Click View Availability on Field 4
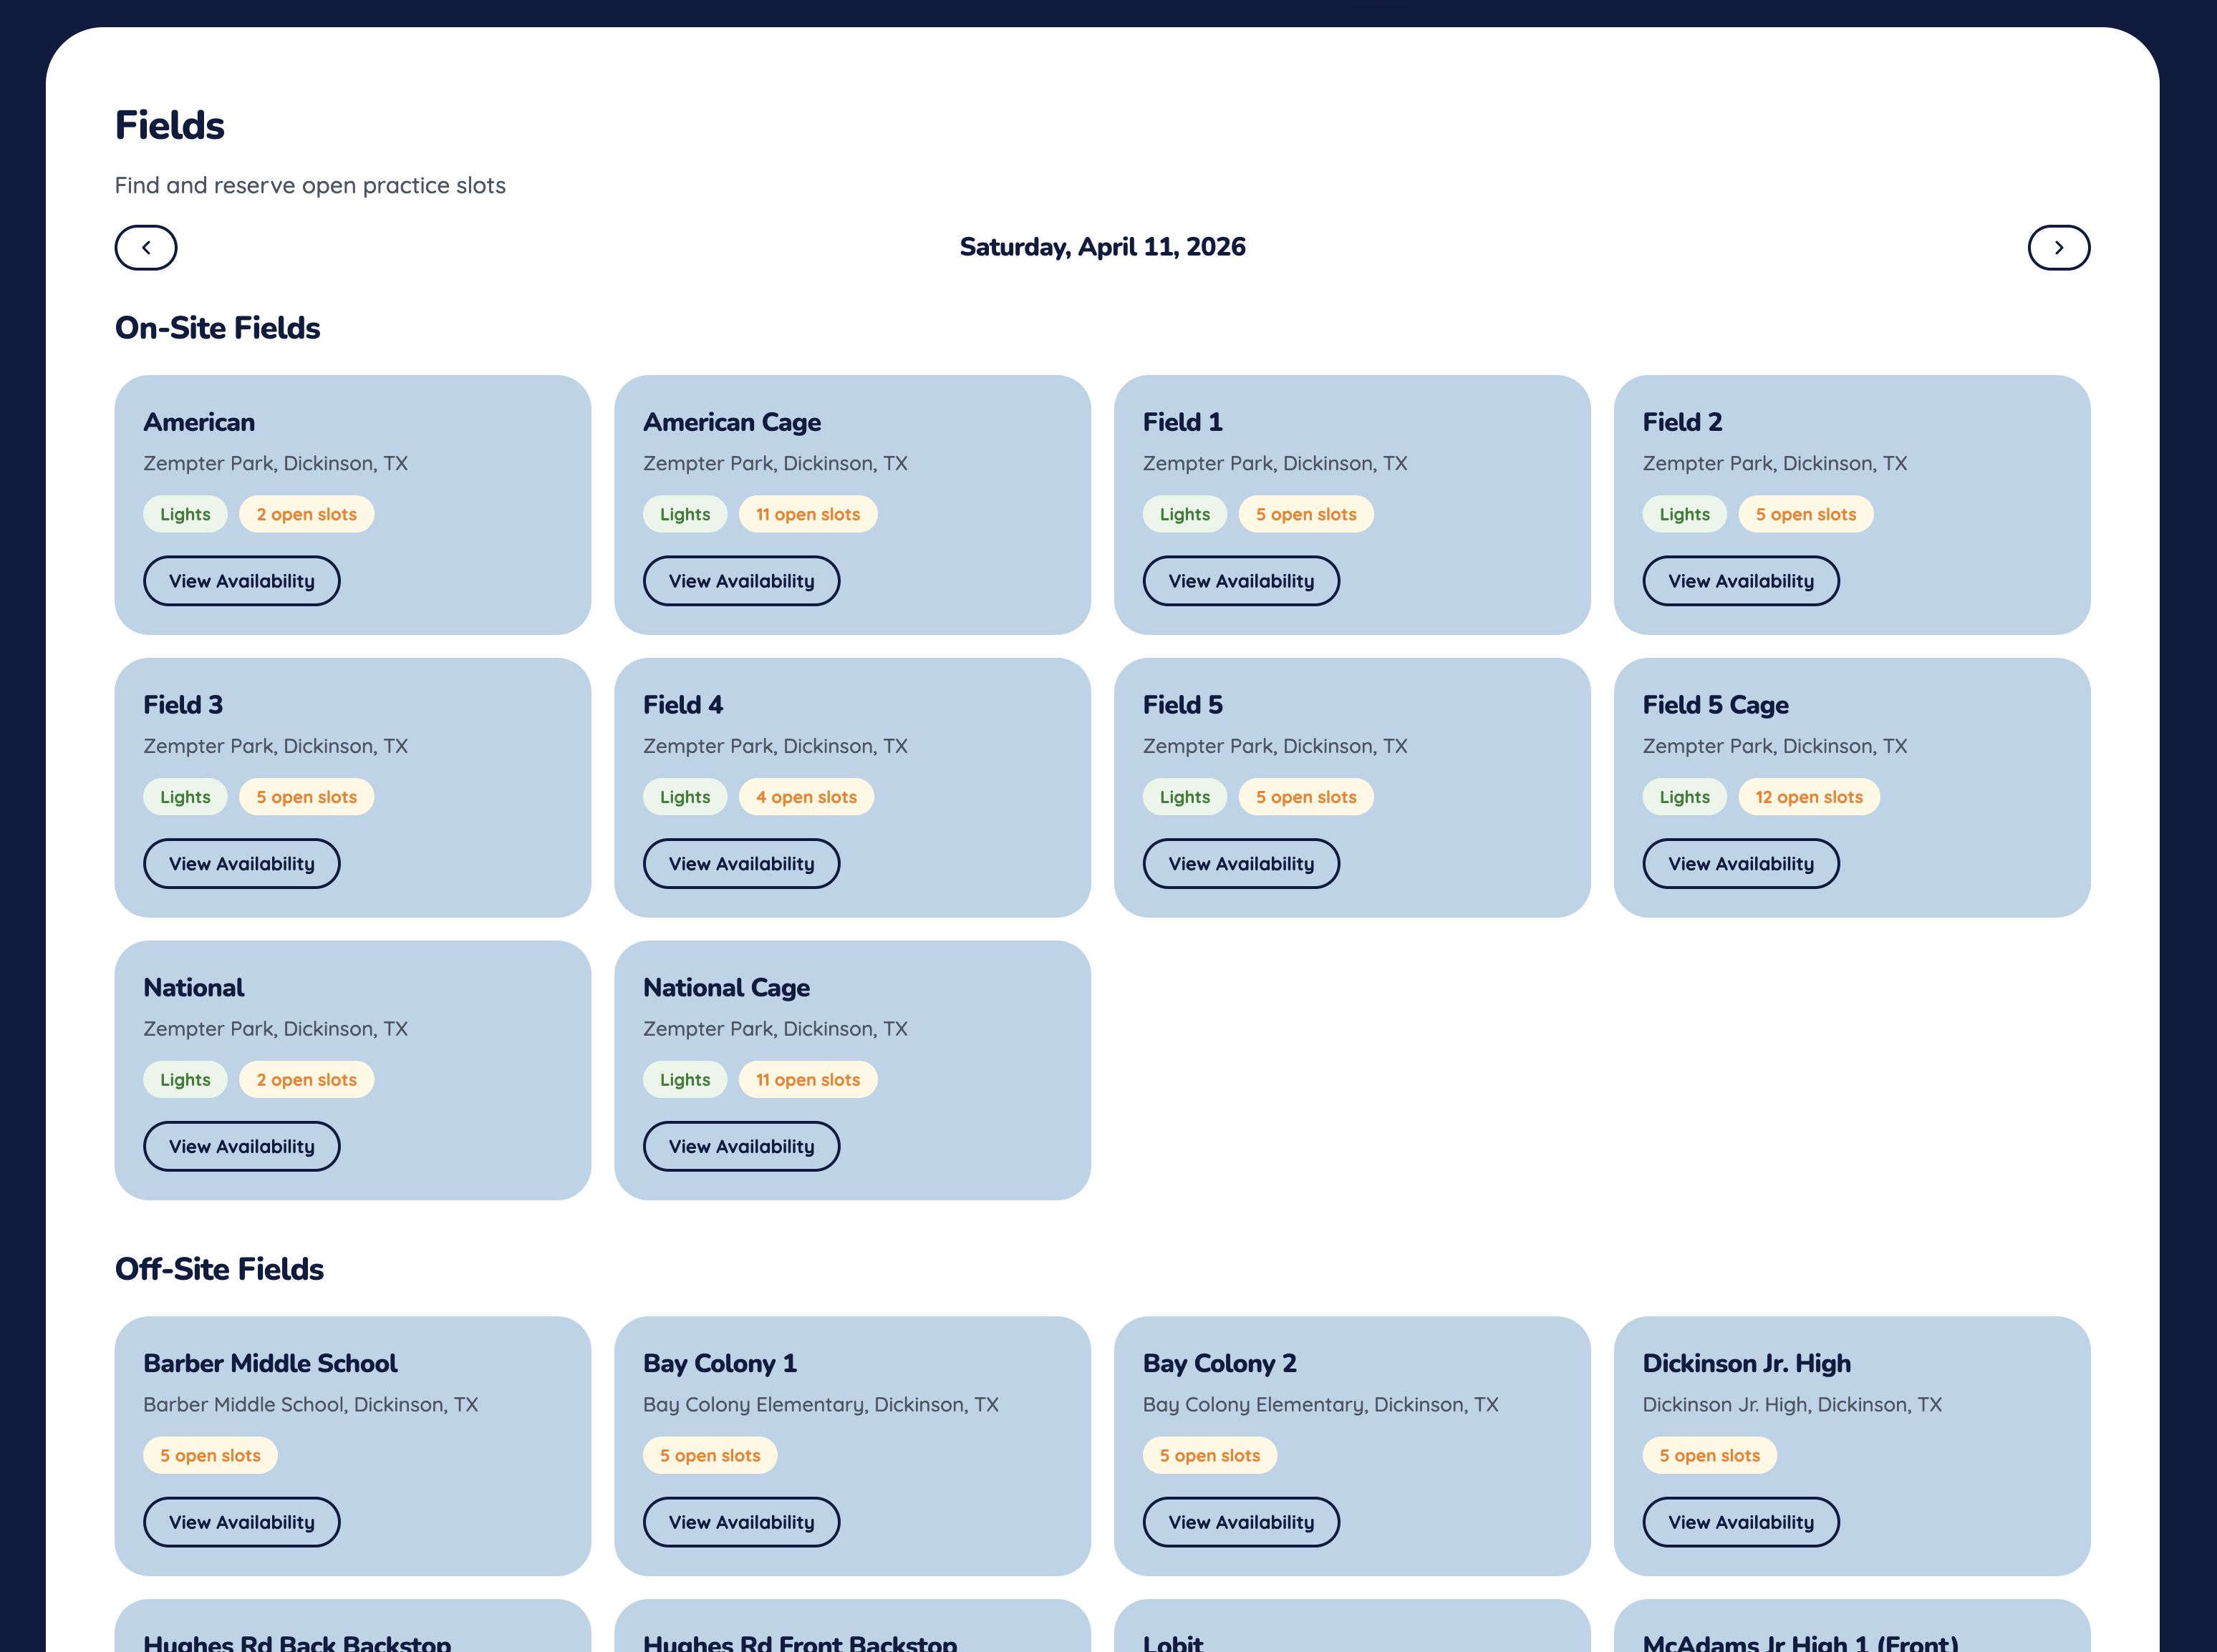Viewport: 2217px width, 1652px height. (740, 864)
